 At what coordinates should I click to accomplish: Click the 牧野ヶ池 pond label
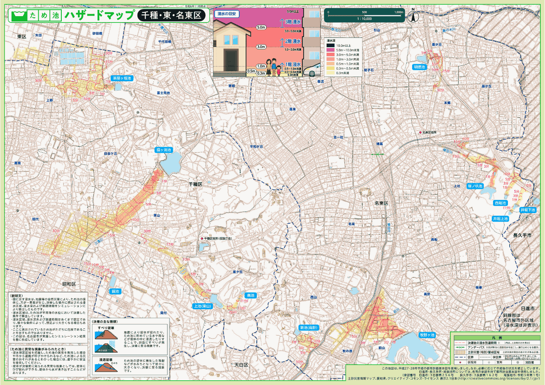427,335
